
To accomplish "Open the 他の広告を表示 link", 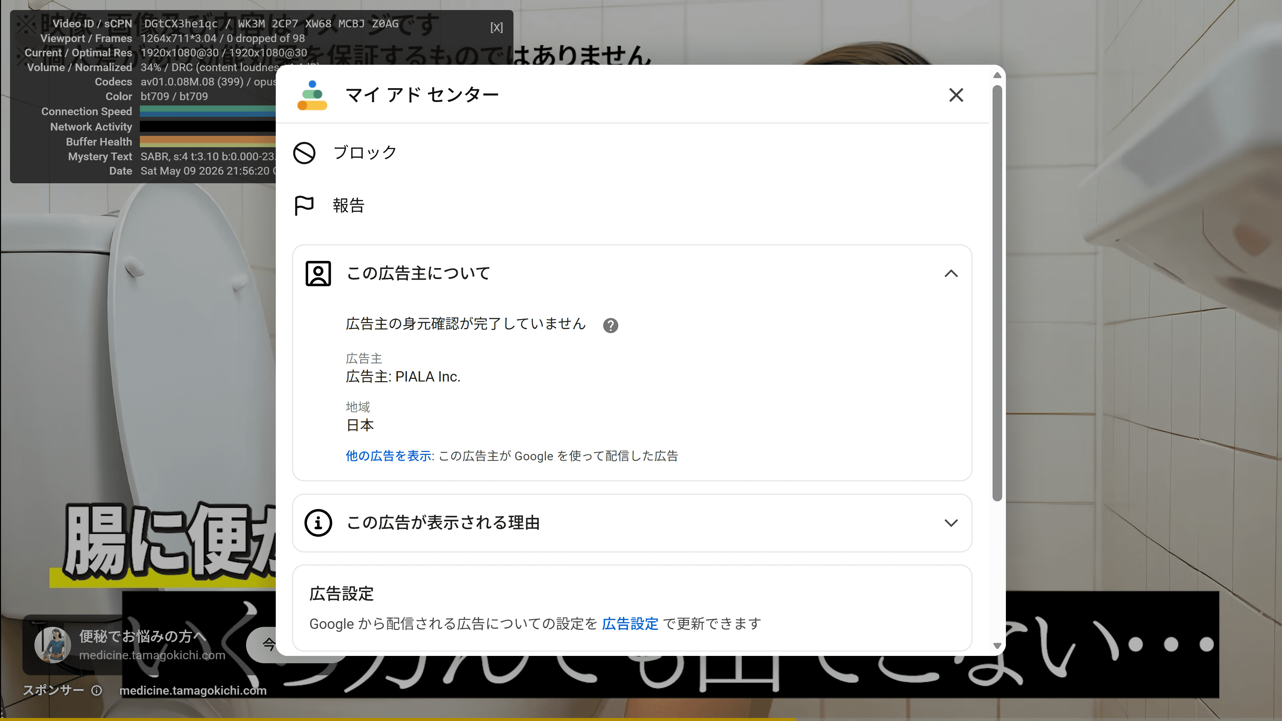I will tap(388, 456).
